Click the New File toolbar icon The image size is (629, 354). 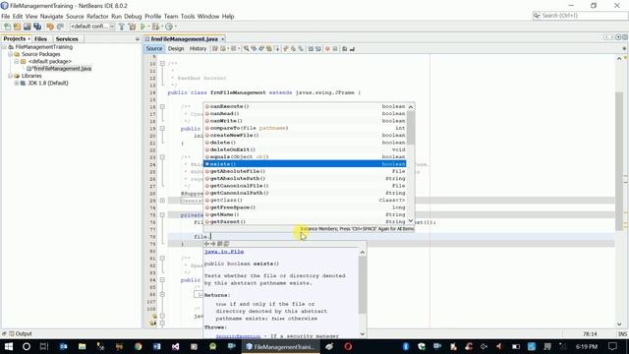tap(7, 27)
